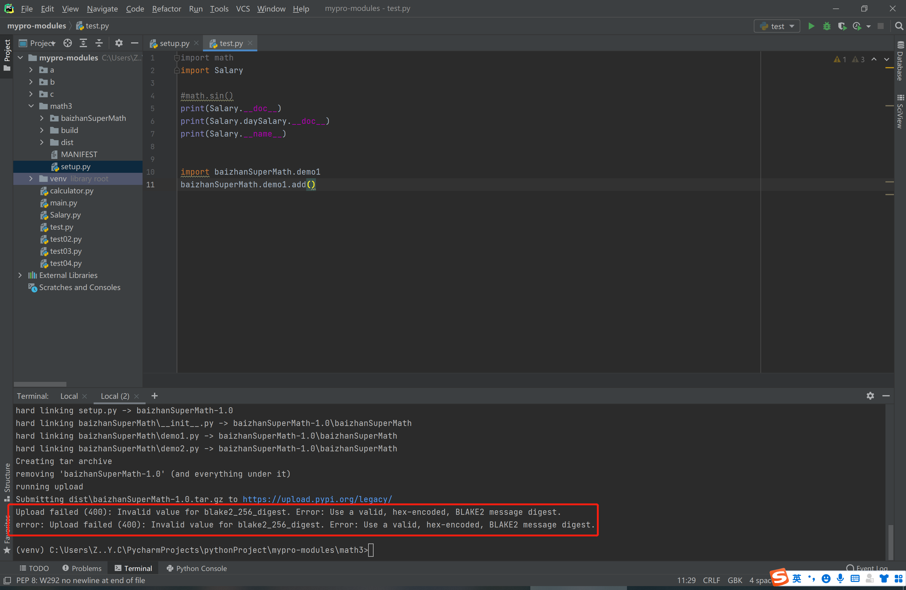Run the test configuration
Screen dimensions: 906x590
point(811,26)
